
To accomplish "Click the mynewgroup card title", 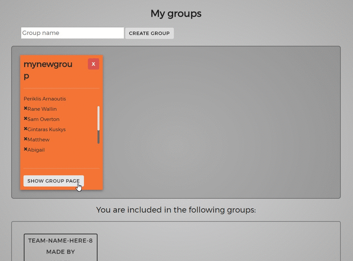I will (48, 70).
